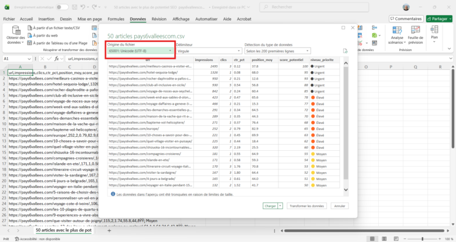Save the workbook with the floppy icon
This screenshot has width=456, height=242.
pos(74,7)
